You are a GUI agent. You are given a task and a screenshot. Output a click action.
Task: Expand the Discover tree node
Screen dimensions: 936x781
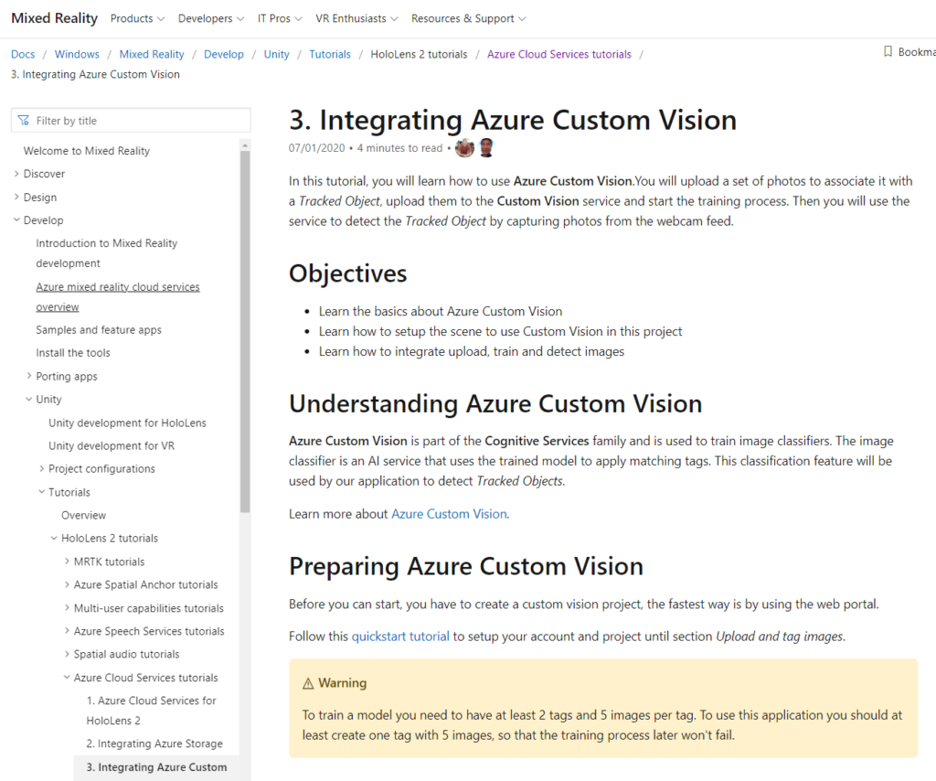coord(16,174)
